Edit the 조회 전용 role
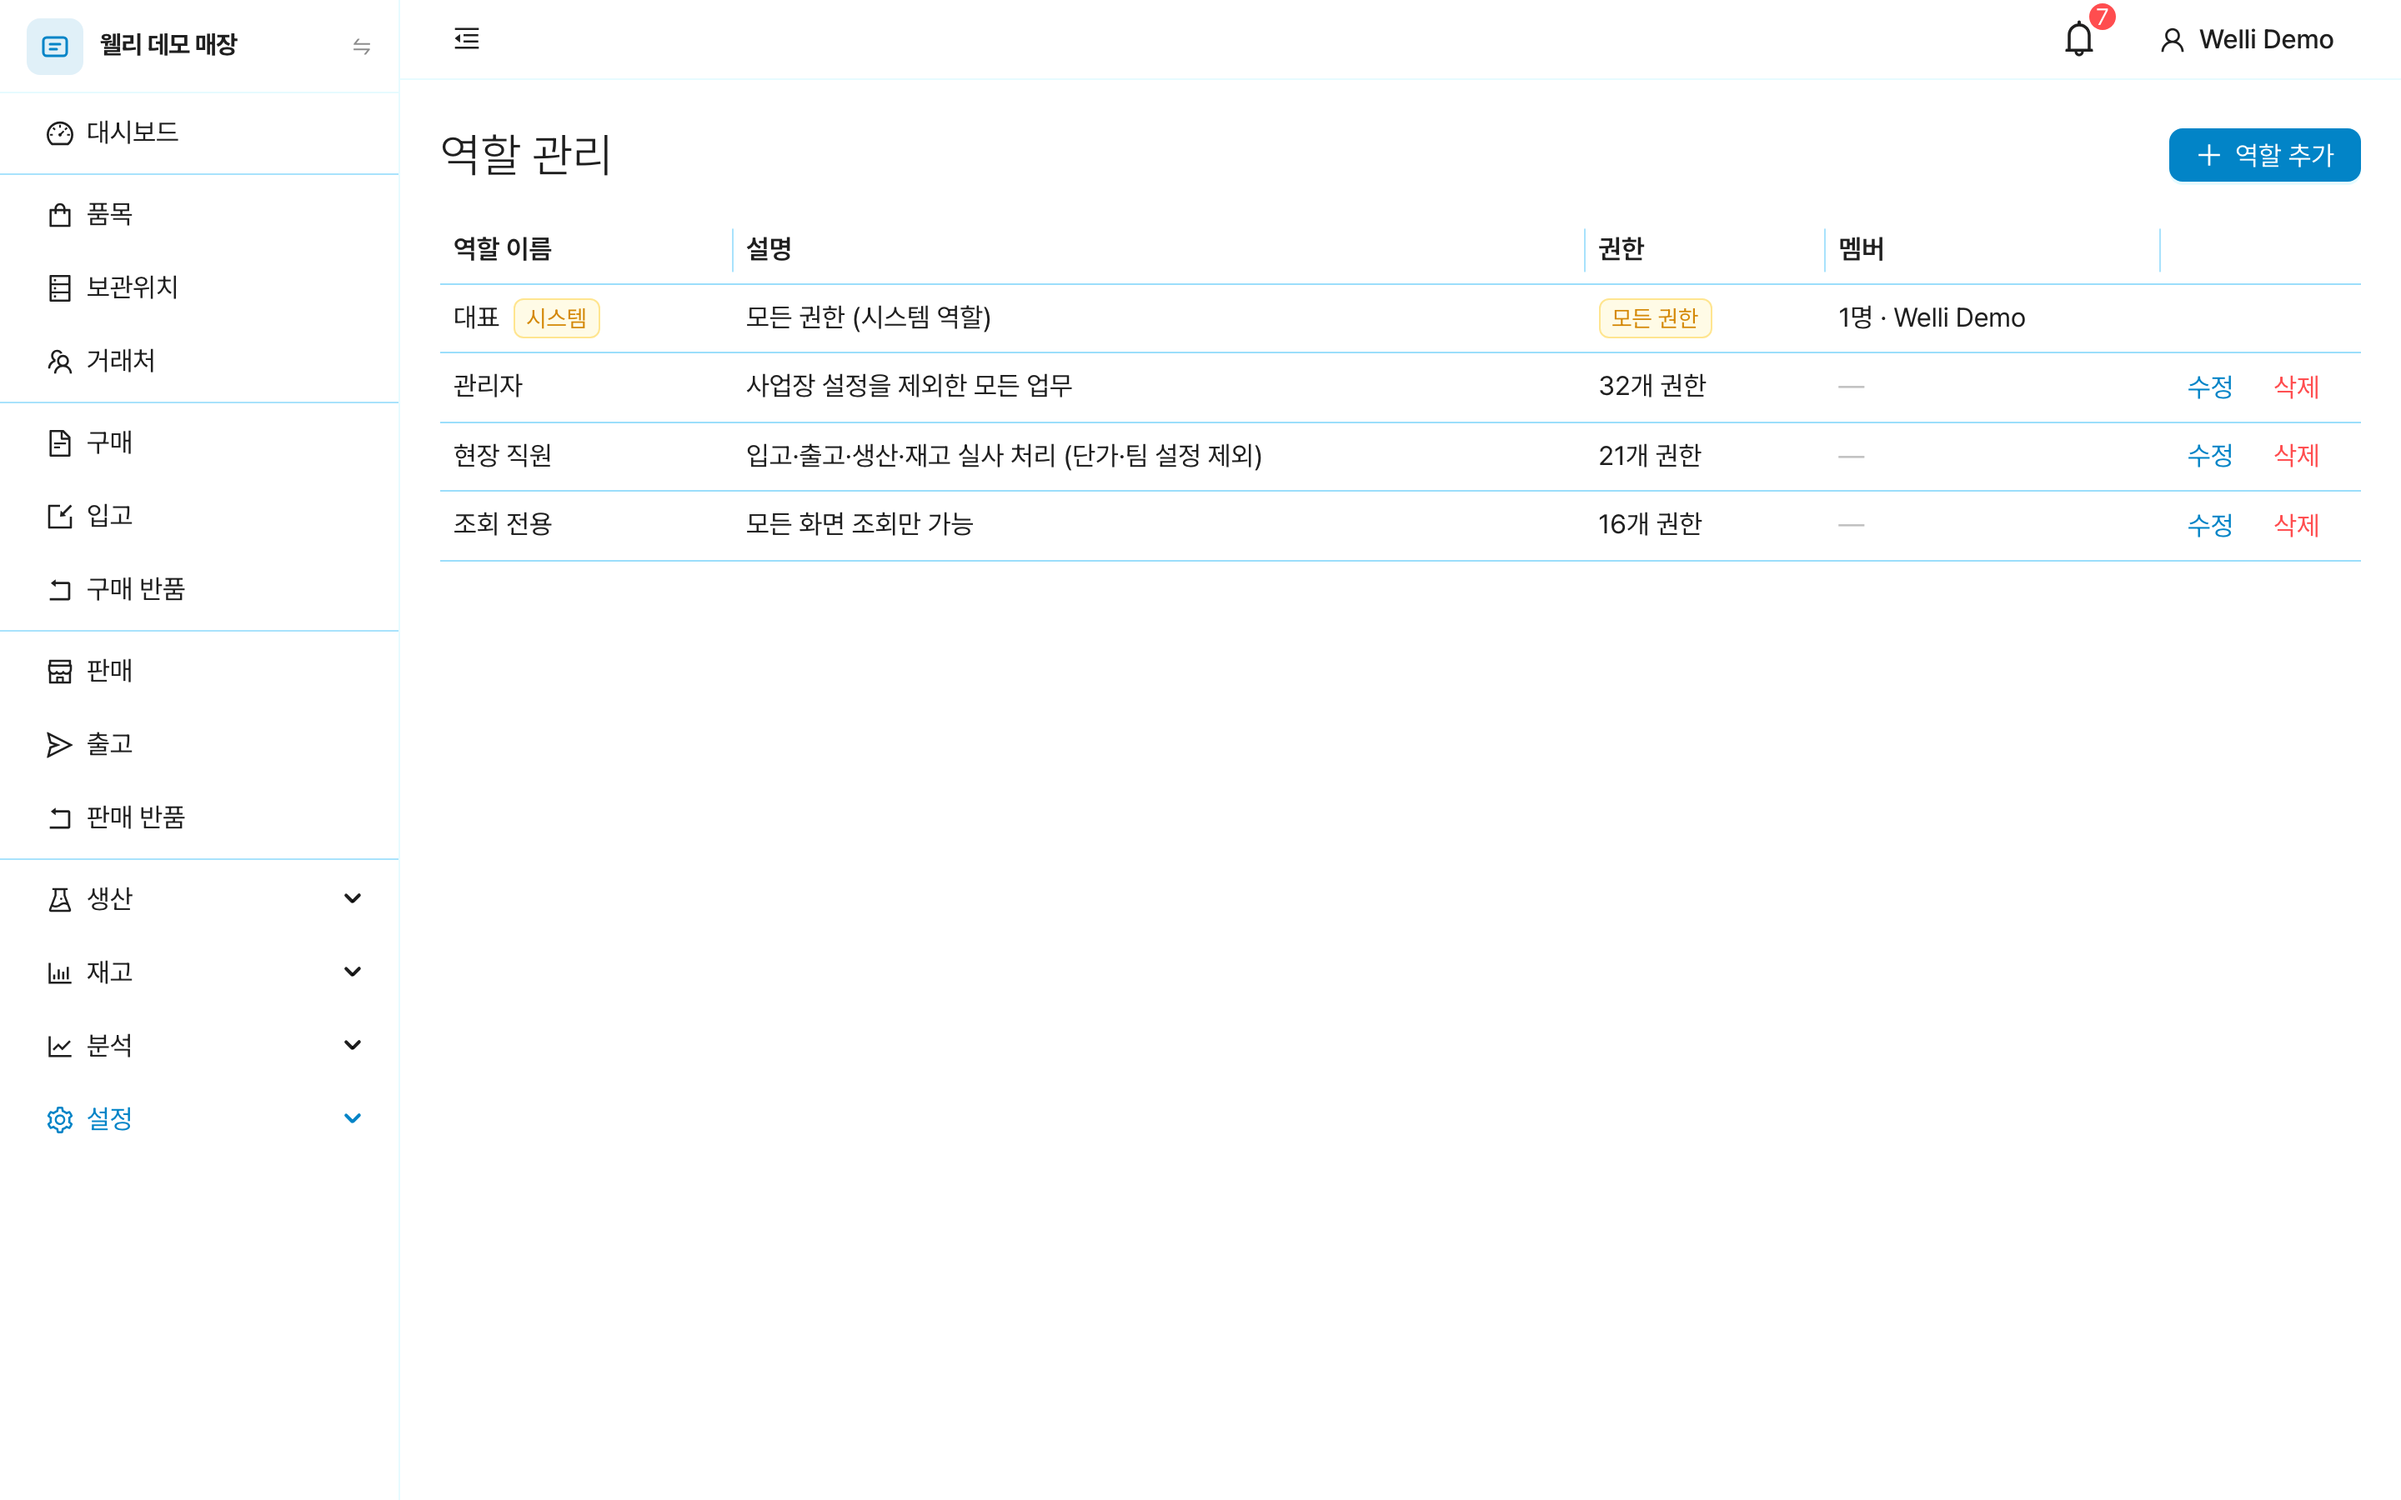This screenshot has height=1500, width=2401. coord(2209,526)
